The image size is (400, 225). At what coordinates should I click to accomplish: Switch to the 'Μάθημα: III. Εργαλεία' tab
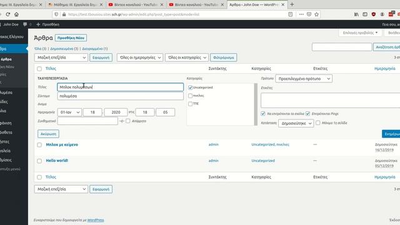click(x=75, y=4)
